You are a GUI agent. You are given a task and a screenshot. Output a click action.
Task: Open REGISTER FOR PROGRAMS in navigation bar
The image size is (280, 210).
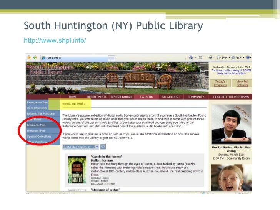(x=231, y=97)
